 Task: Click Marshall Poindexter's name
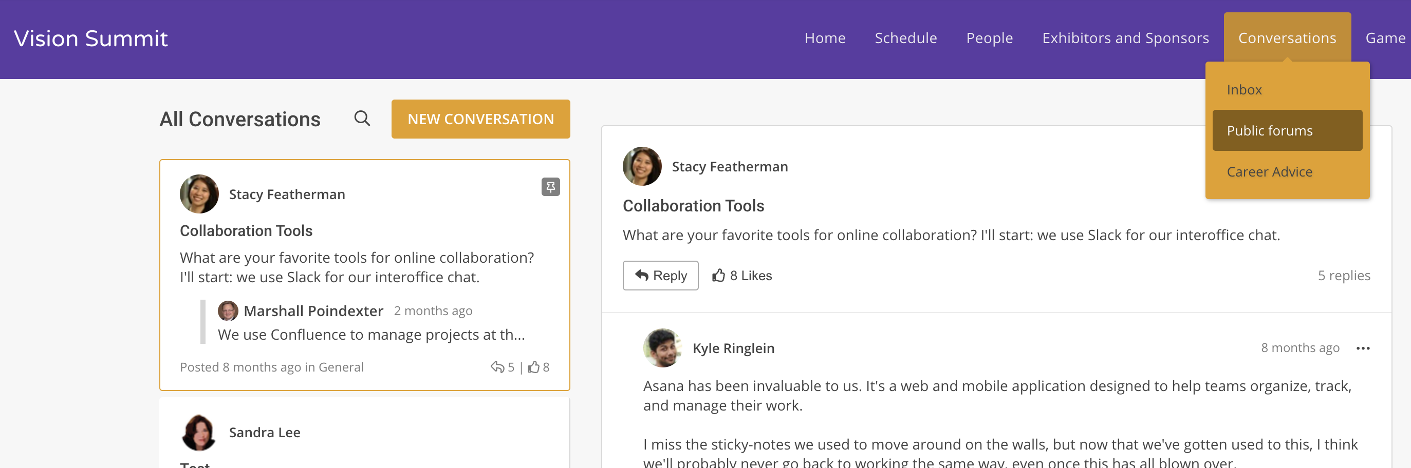313,310
